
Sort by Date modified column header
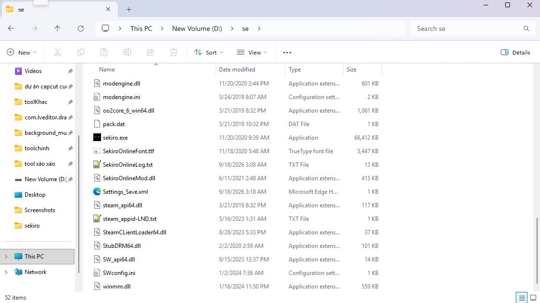(237, 69)
